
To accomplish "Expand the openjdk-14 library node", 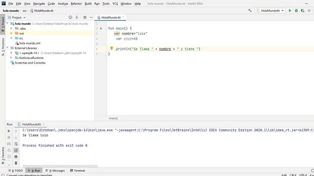I will pos(11,53).
